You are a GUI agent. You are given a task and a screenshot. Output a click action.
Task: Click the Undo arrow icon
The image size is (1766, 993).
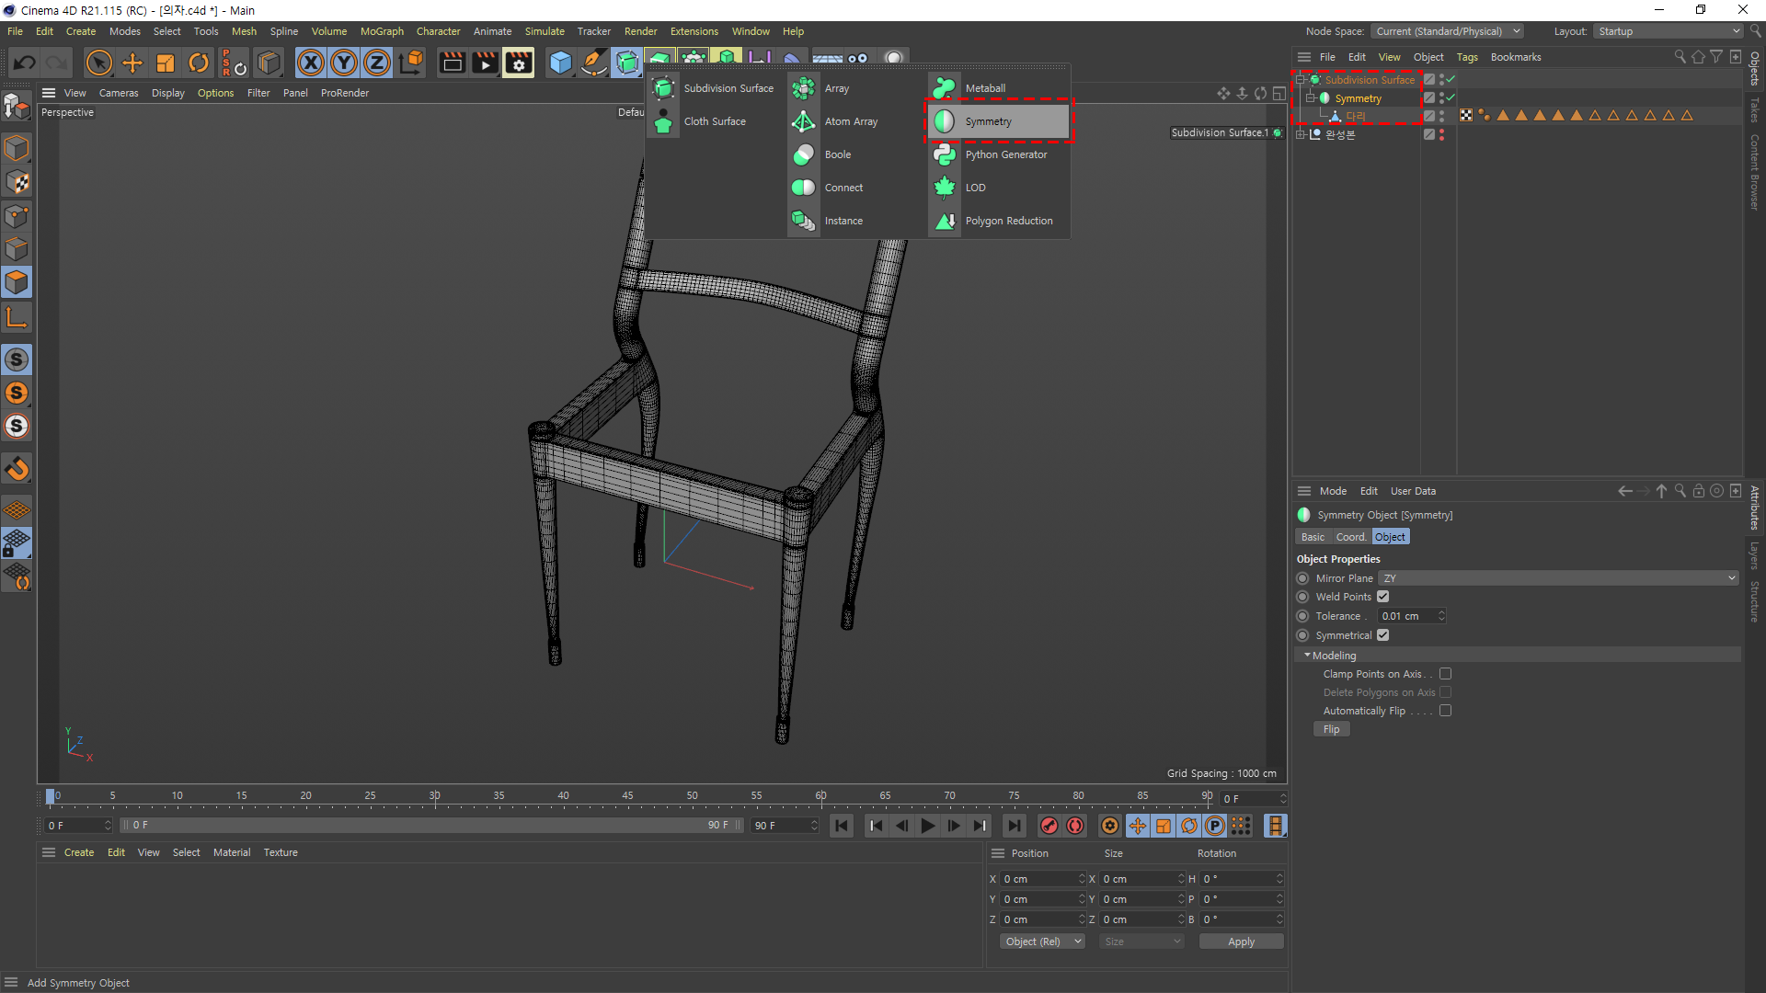25,63
